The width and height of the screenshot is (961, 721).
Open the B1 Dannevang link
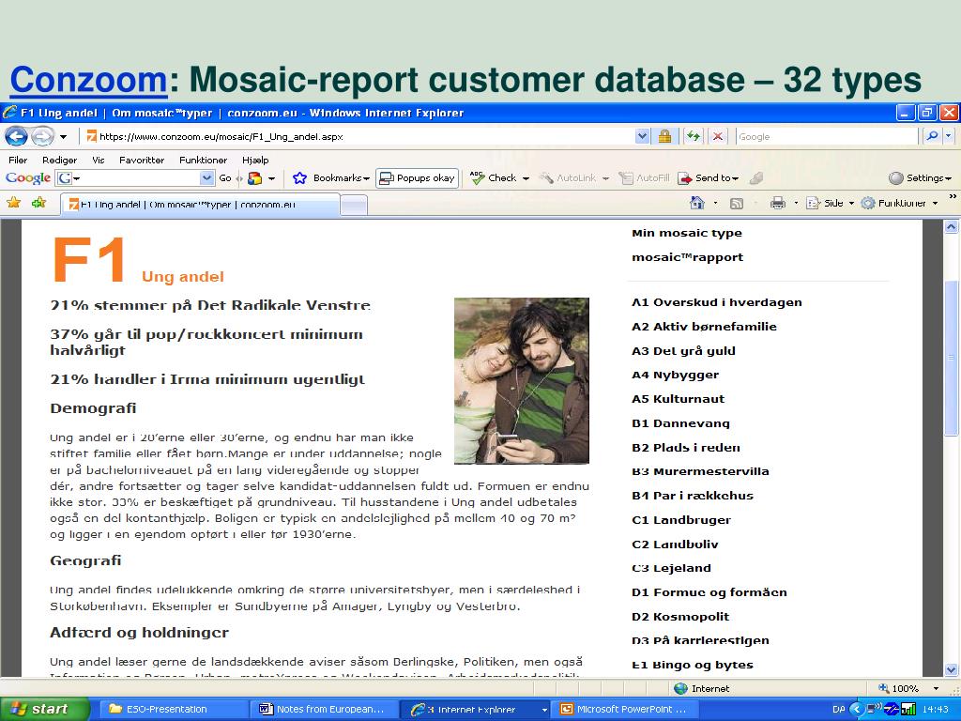[680, 423]
